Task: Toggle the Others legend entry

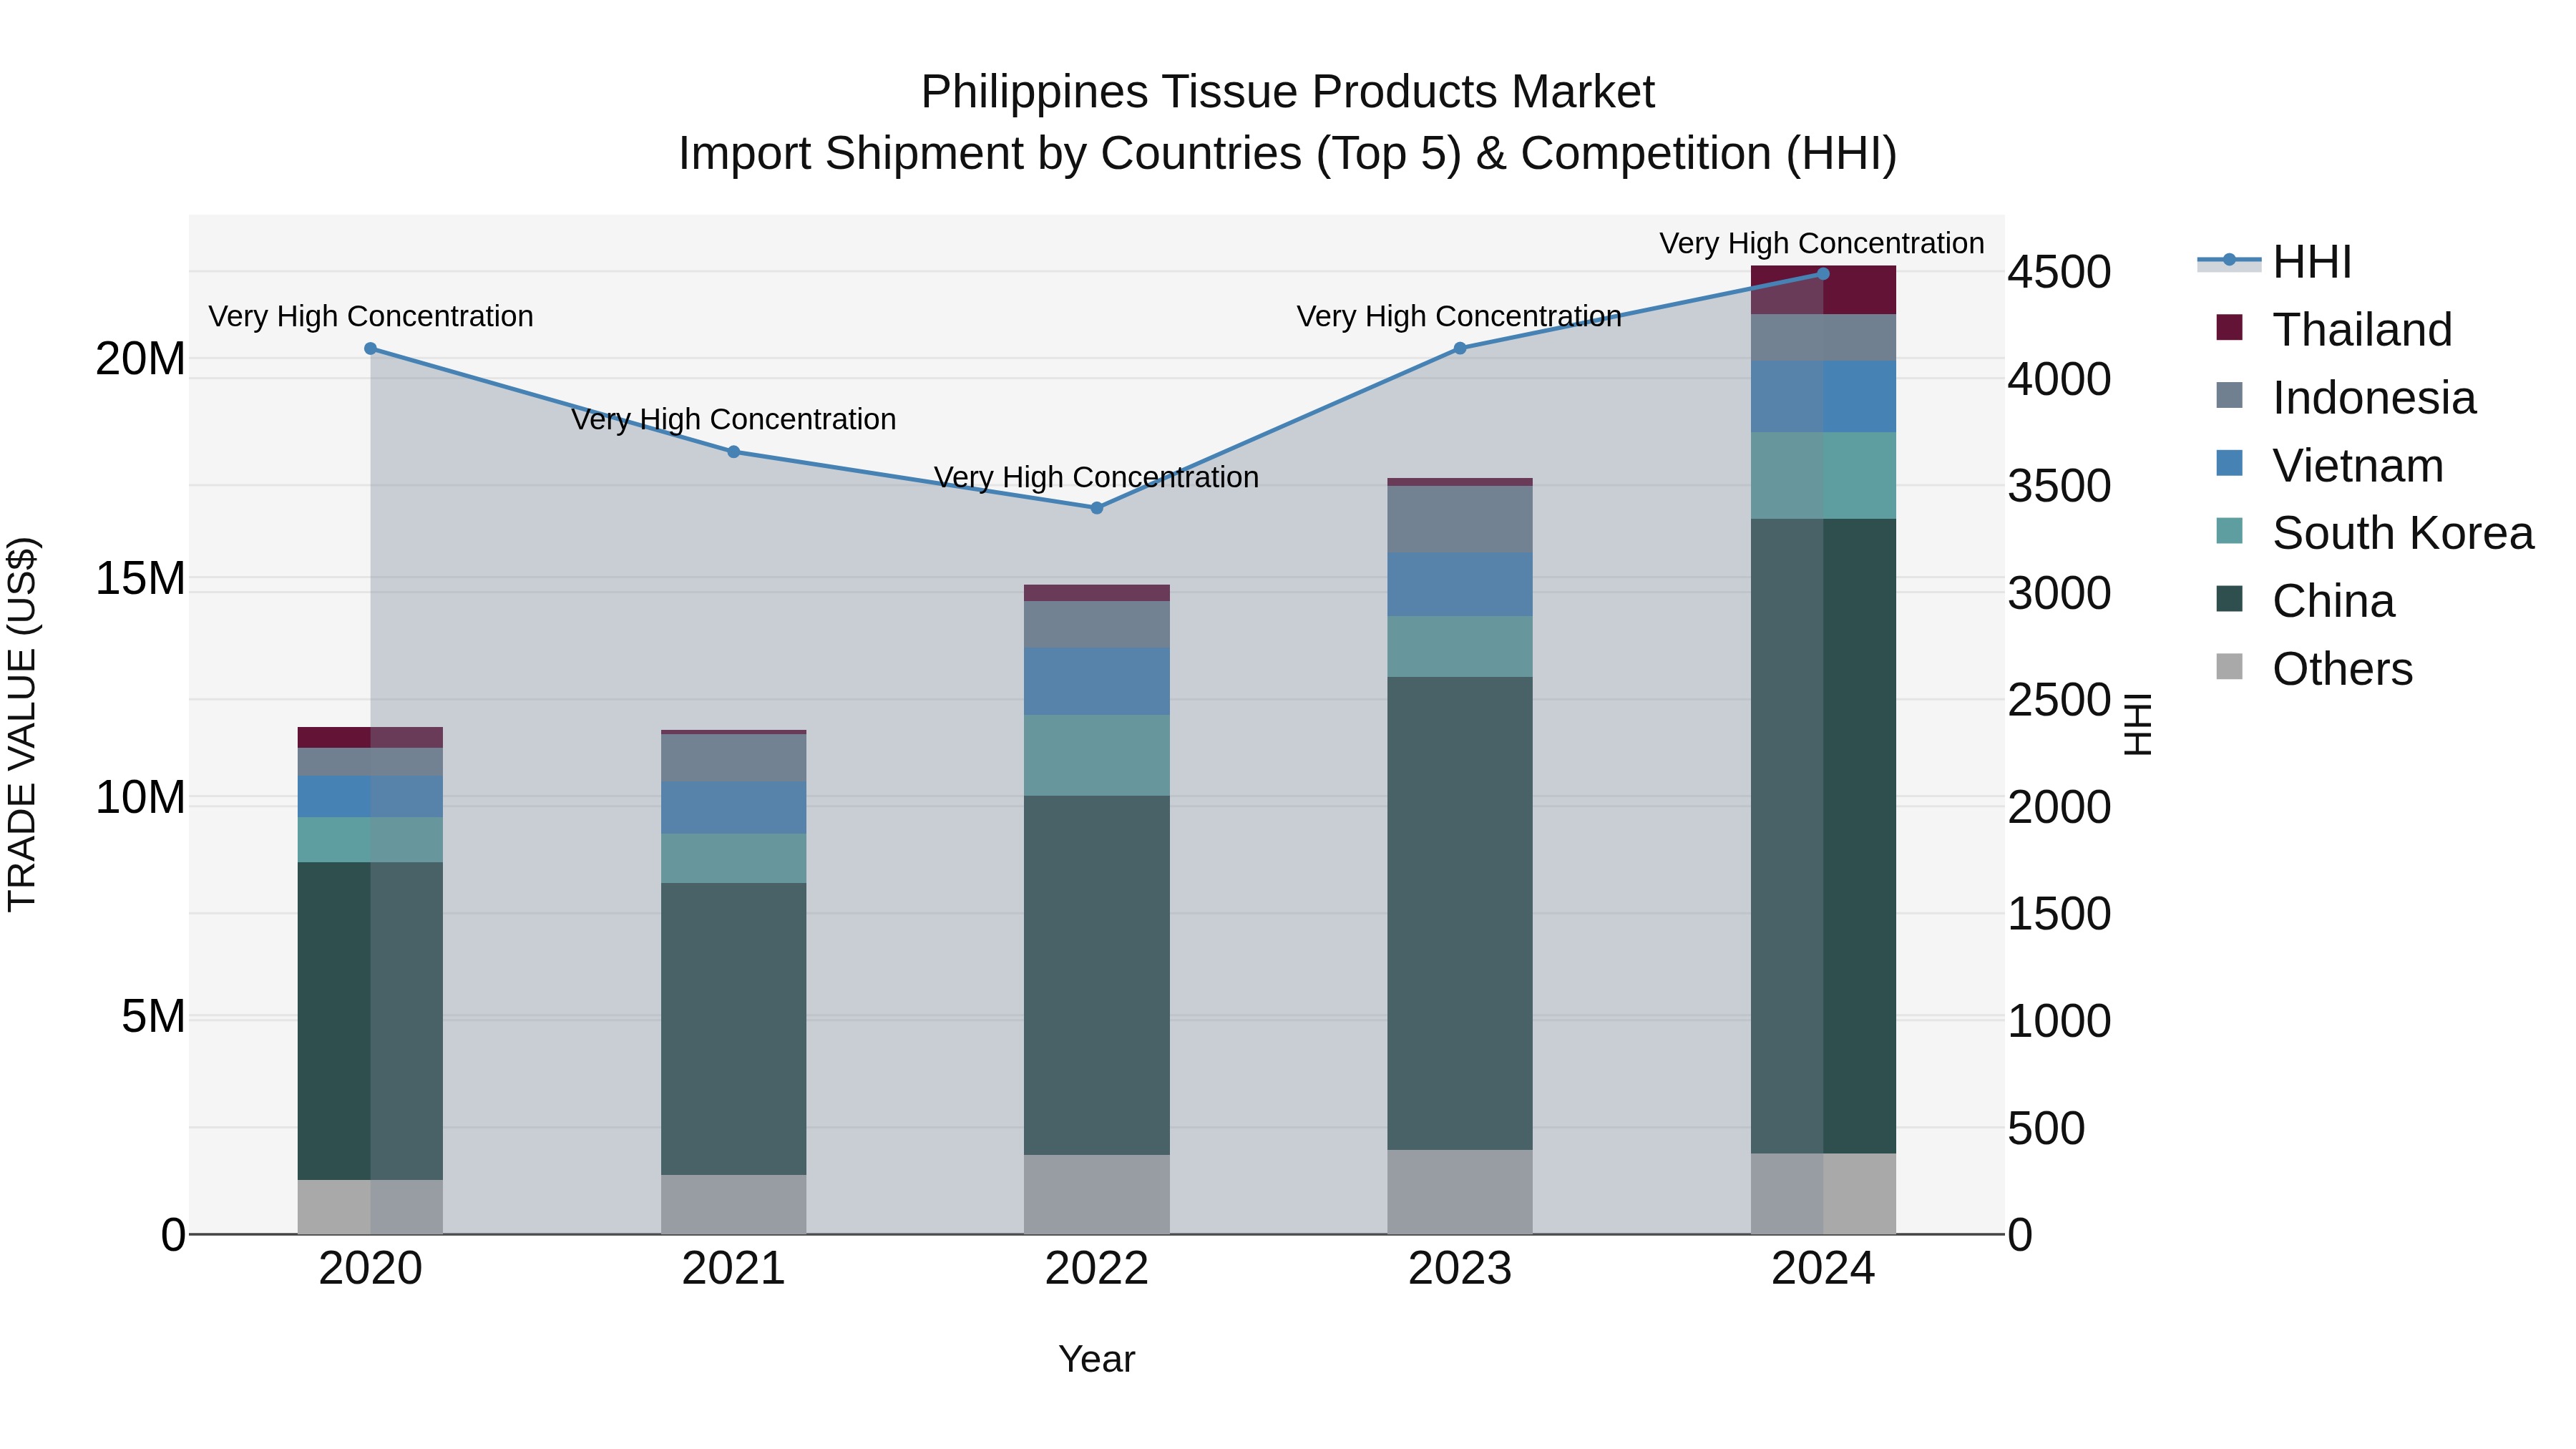Action: point(2314,668)
